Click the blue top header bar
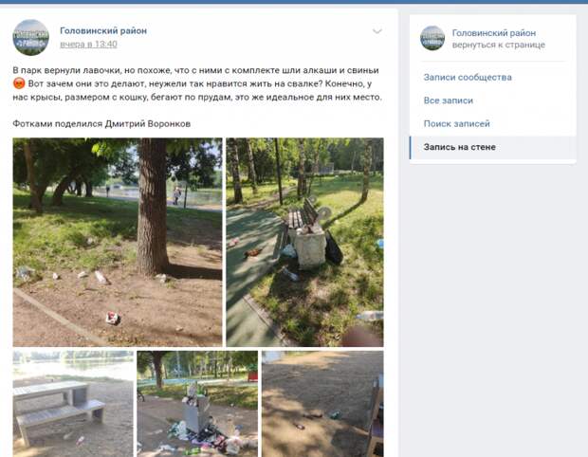Viewport: 588px width, 457px height. pyautogui.click(x=294, y=2)
